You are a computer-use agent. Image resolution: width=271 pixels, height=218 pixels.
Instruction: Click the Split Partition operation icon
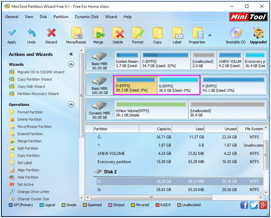[x=12, y=148]
